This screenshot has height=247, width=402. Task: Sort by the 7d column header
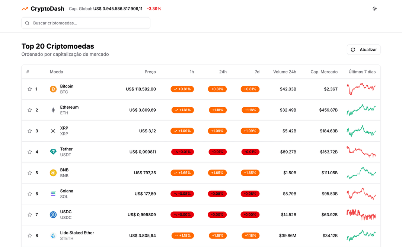257,72
